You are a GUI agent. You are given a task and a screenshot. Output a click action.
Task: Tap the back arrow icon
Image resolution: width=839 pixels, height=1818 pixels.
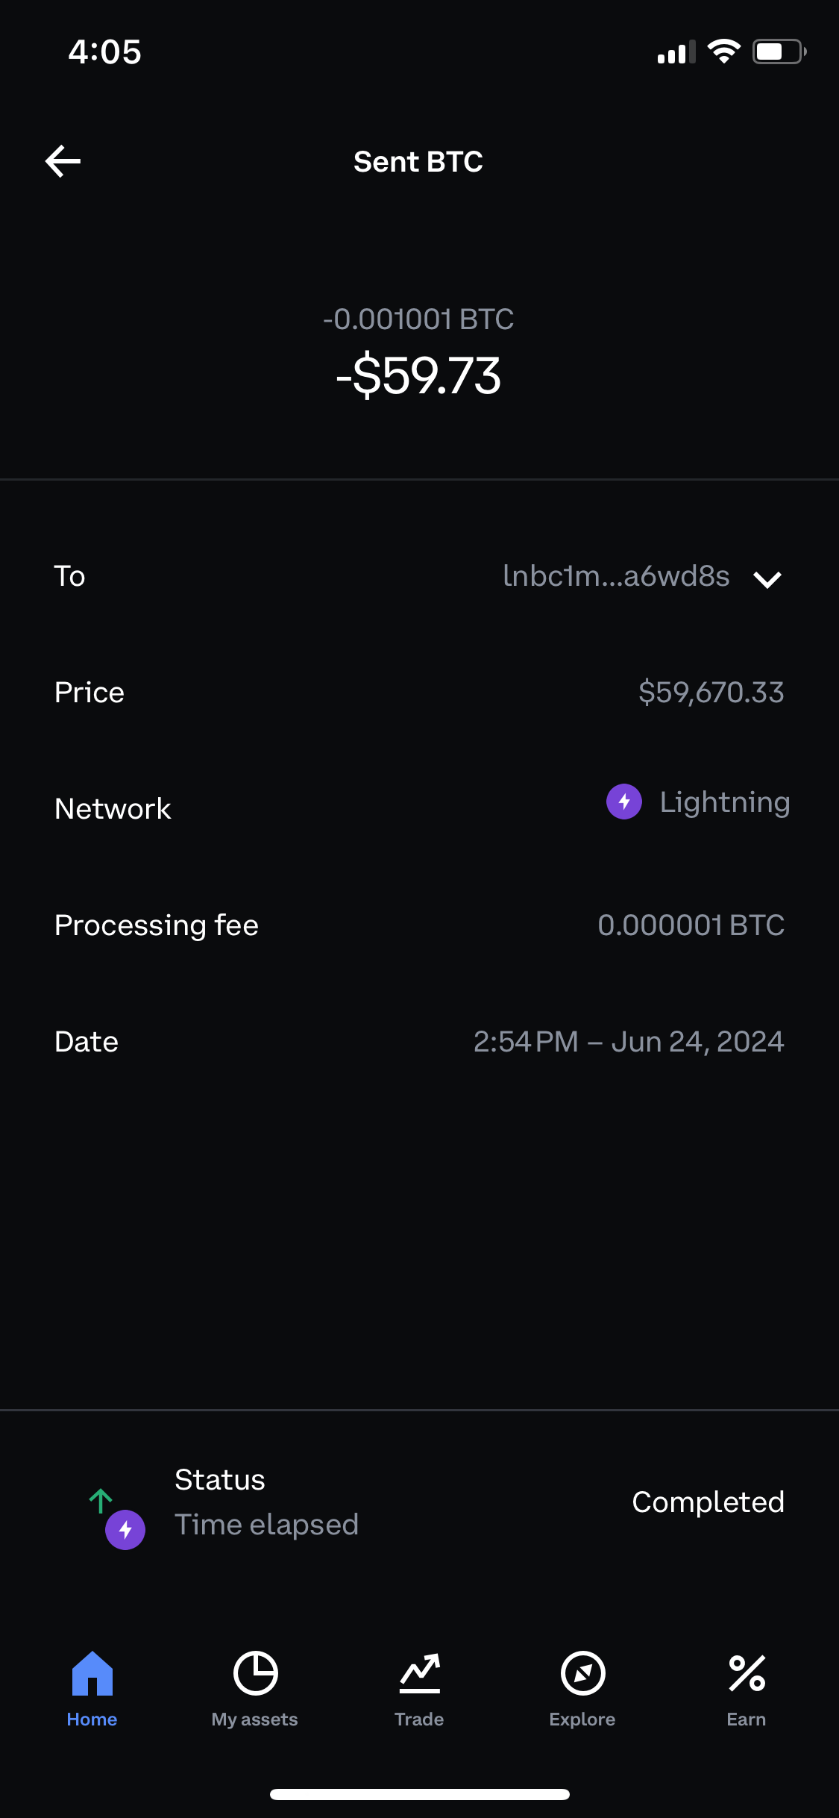pyautogui.click(x=63, y=161)
